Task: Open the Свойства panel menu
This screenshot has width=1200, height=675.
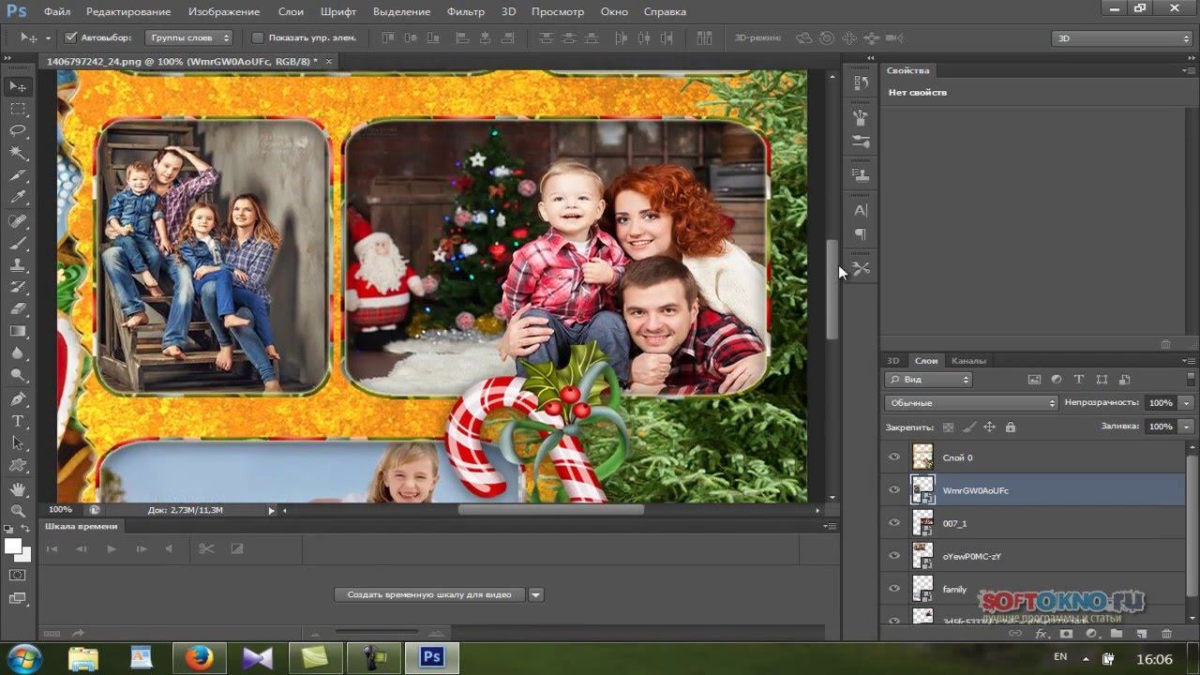Action: tap(1188, 70)
